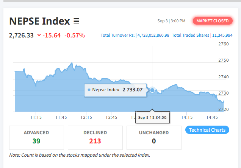The height and width of the screenshot is (168, 241).
Task: Click the turnover value 4,728,052,860.98
Action: point(153,35)
